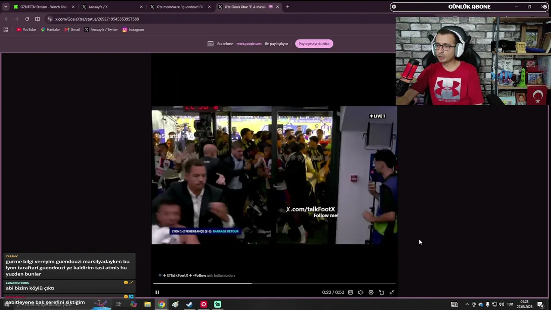Click Paylaşmayı durdur button
The height and width of the screenshot is (310, 551).
(314, 43)
